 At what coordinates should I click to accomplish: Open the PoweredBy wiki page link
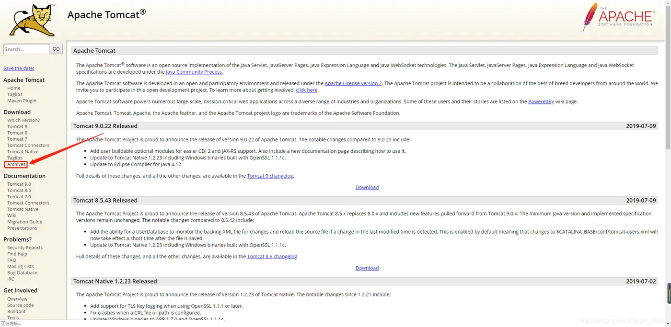click(x=541, y=101)
